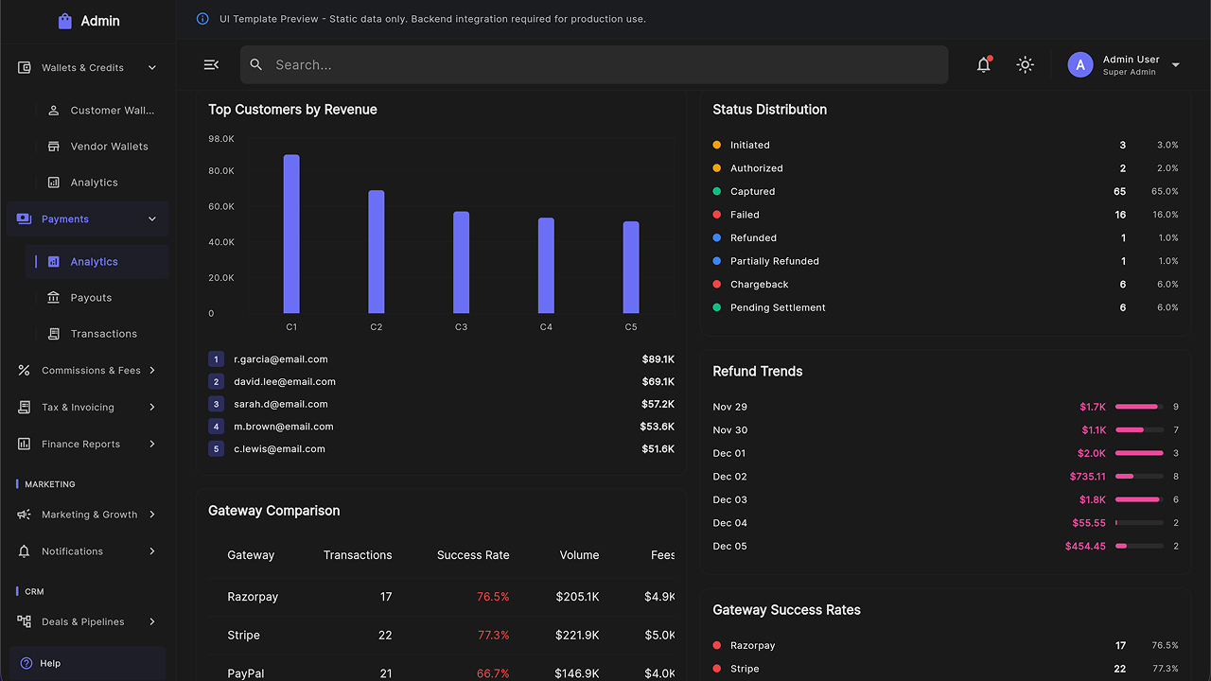The width and height of the screenshot is (1211, 681).
Task: Open Transactions under Payments
Action: tap(97, 333)
